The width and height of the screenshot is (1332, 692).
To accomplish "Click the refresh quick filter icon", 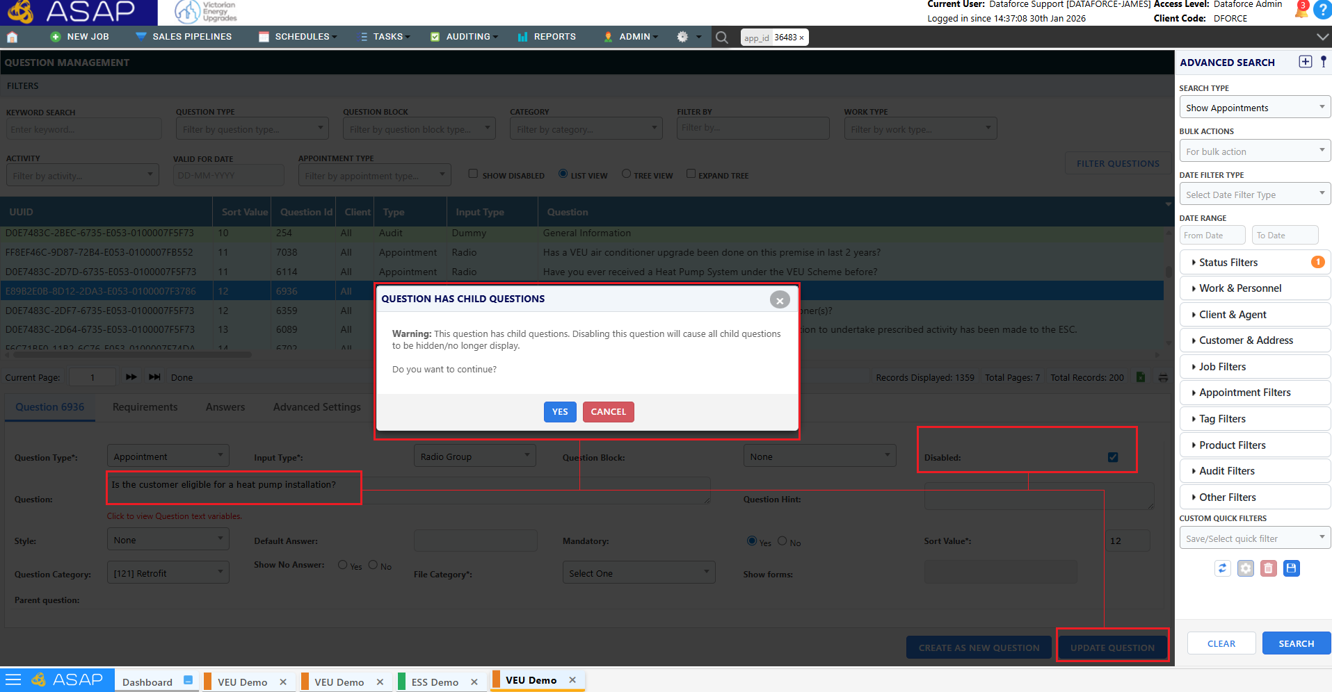I will pyautogui.click(x=1223, y=568).
